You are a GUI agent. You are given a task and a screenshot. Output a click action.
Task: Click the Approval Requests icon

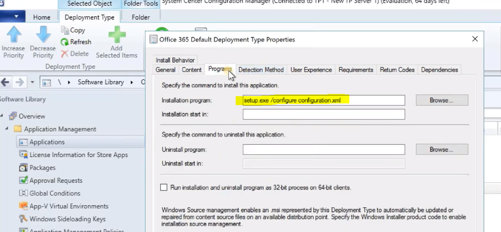(24, 181)
